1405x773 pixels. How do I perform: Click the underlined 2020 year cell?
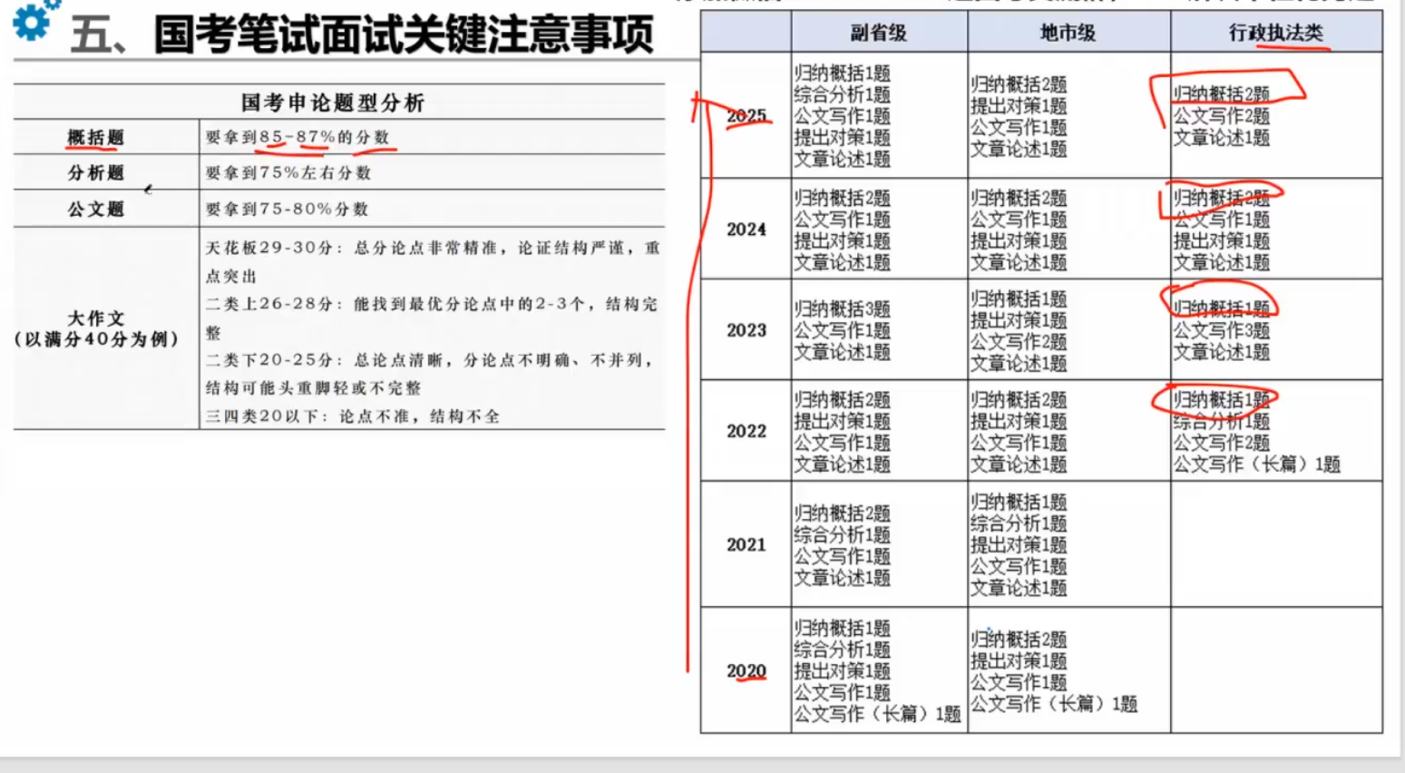(x=746, y=670)
